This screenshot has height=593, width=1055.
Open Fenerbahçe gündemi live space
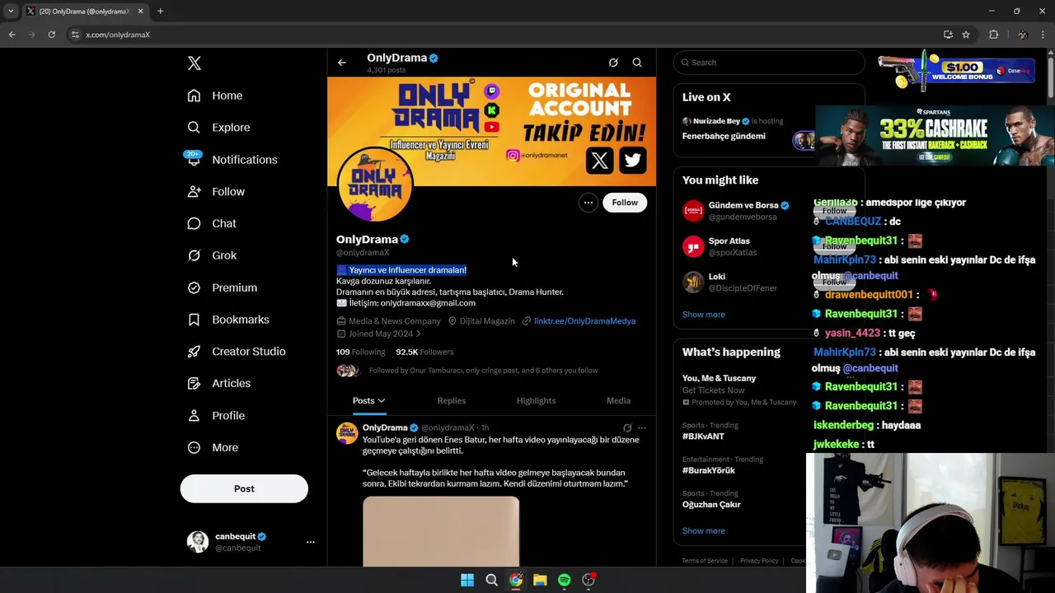pyautogui.click(x=724, y=137)
